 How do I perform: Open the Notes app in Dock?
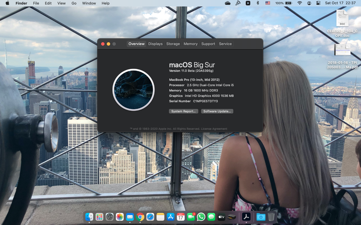160,217
